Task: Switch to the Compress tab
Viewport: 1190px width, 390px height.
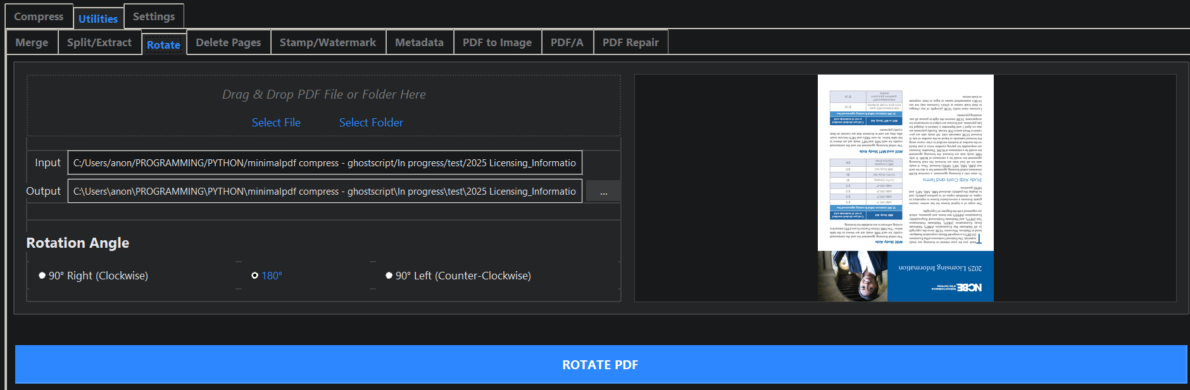Action: point(39,16)
